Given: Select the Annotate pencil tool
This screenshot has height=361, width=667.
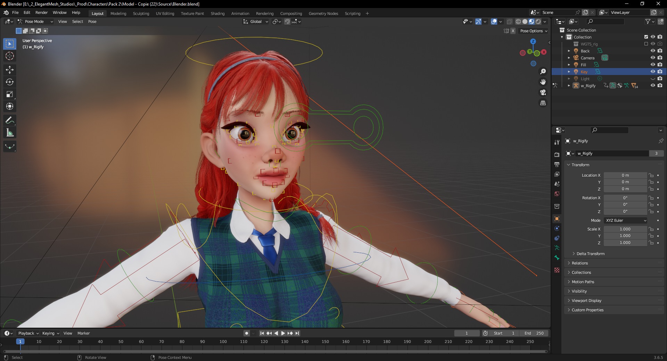Looking at the screenshot, I should coord(10,120).
